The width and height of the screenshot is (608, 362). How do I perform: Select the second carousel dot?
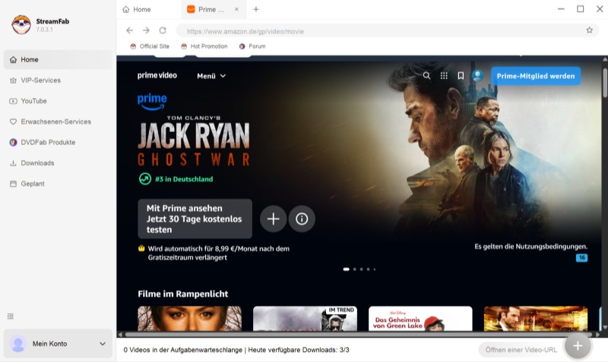click(354, 269)
